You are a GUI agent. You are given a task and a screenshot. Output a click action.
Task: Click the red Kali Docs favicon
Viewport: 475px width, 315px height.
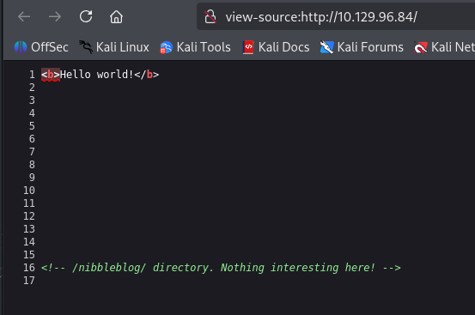point(248,47)
